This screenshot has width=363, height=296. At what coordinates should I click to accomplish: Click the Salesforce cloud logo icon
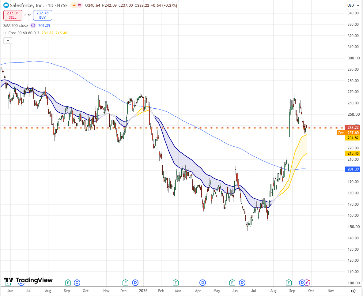point(6,5)
